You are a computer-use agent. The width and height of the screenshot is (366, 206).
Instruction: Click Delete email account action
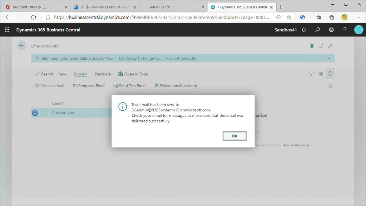click(176, 86)
